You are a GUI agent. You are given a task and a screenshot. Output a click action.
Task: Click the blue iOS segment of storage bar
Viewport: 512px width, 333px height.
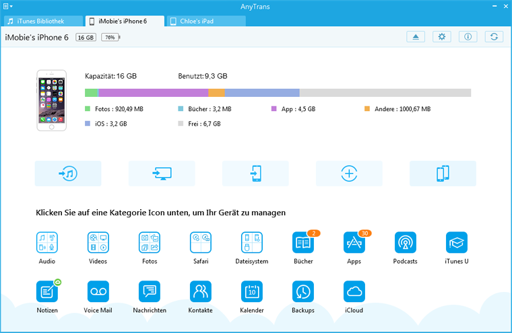pos(262,93)
